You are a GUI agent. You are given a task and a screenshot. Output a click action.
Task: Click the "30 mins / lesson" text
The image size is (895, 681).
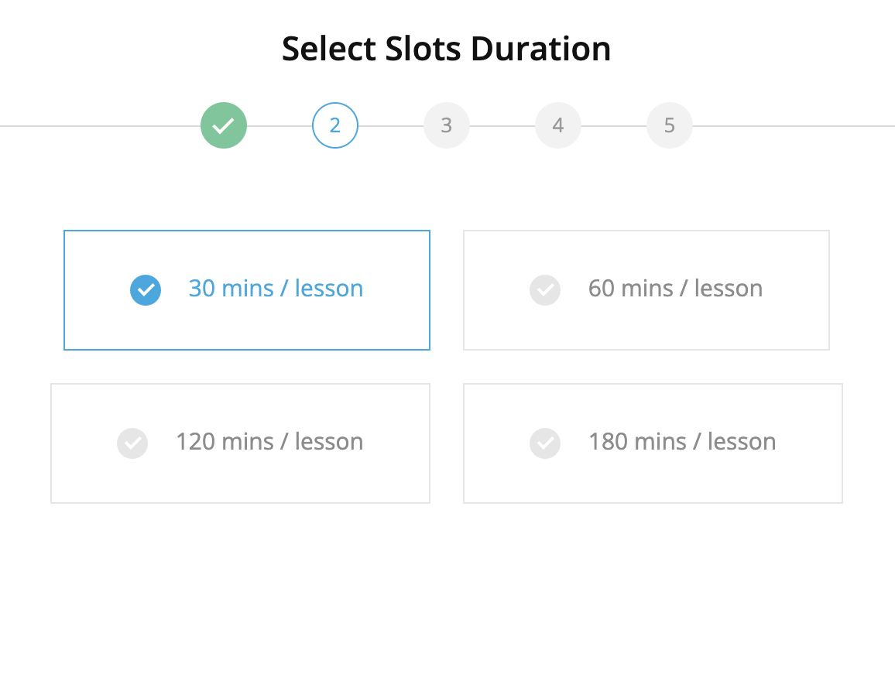pos(276,289)
